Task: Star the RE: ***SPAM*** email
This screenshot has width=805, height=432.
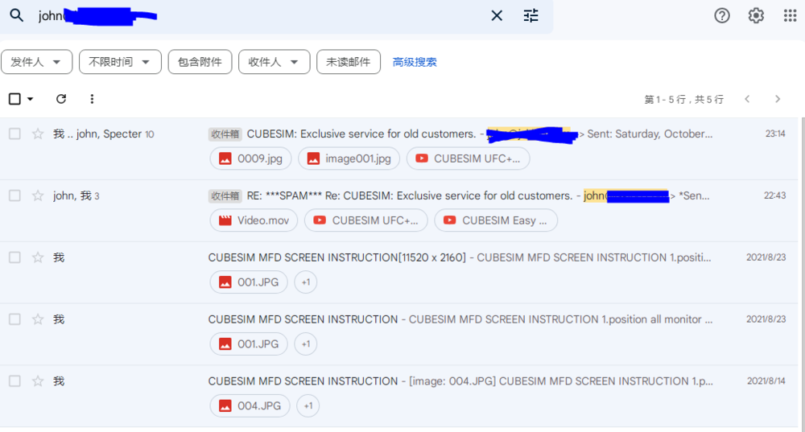Action: (38, 195)
